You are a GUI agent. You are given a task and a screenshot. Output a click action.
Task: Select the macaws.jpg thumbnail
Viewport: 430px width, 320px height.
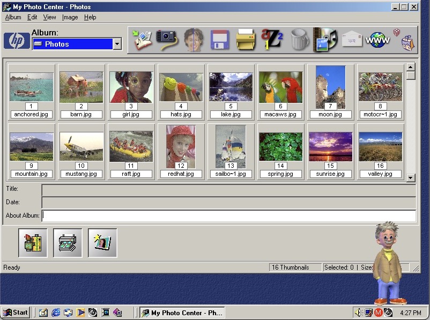click(x=280, y=87)
